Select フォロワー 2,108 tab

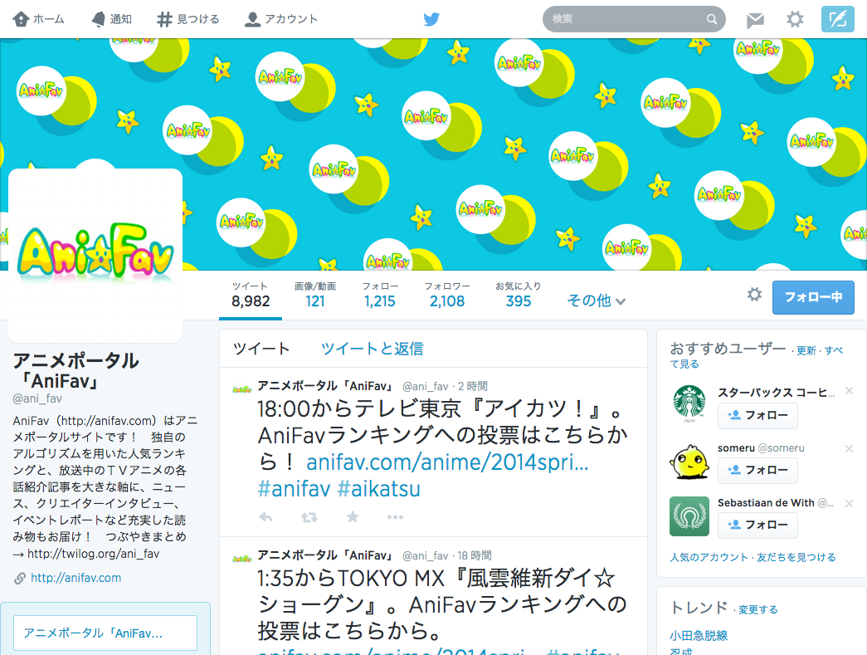click(x=446, y=295)
